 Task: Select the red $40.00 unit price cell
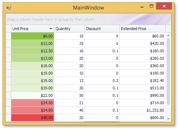click(32, 118)
